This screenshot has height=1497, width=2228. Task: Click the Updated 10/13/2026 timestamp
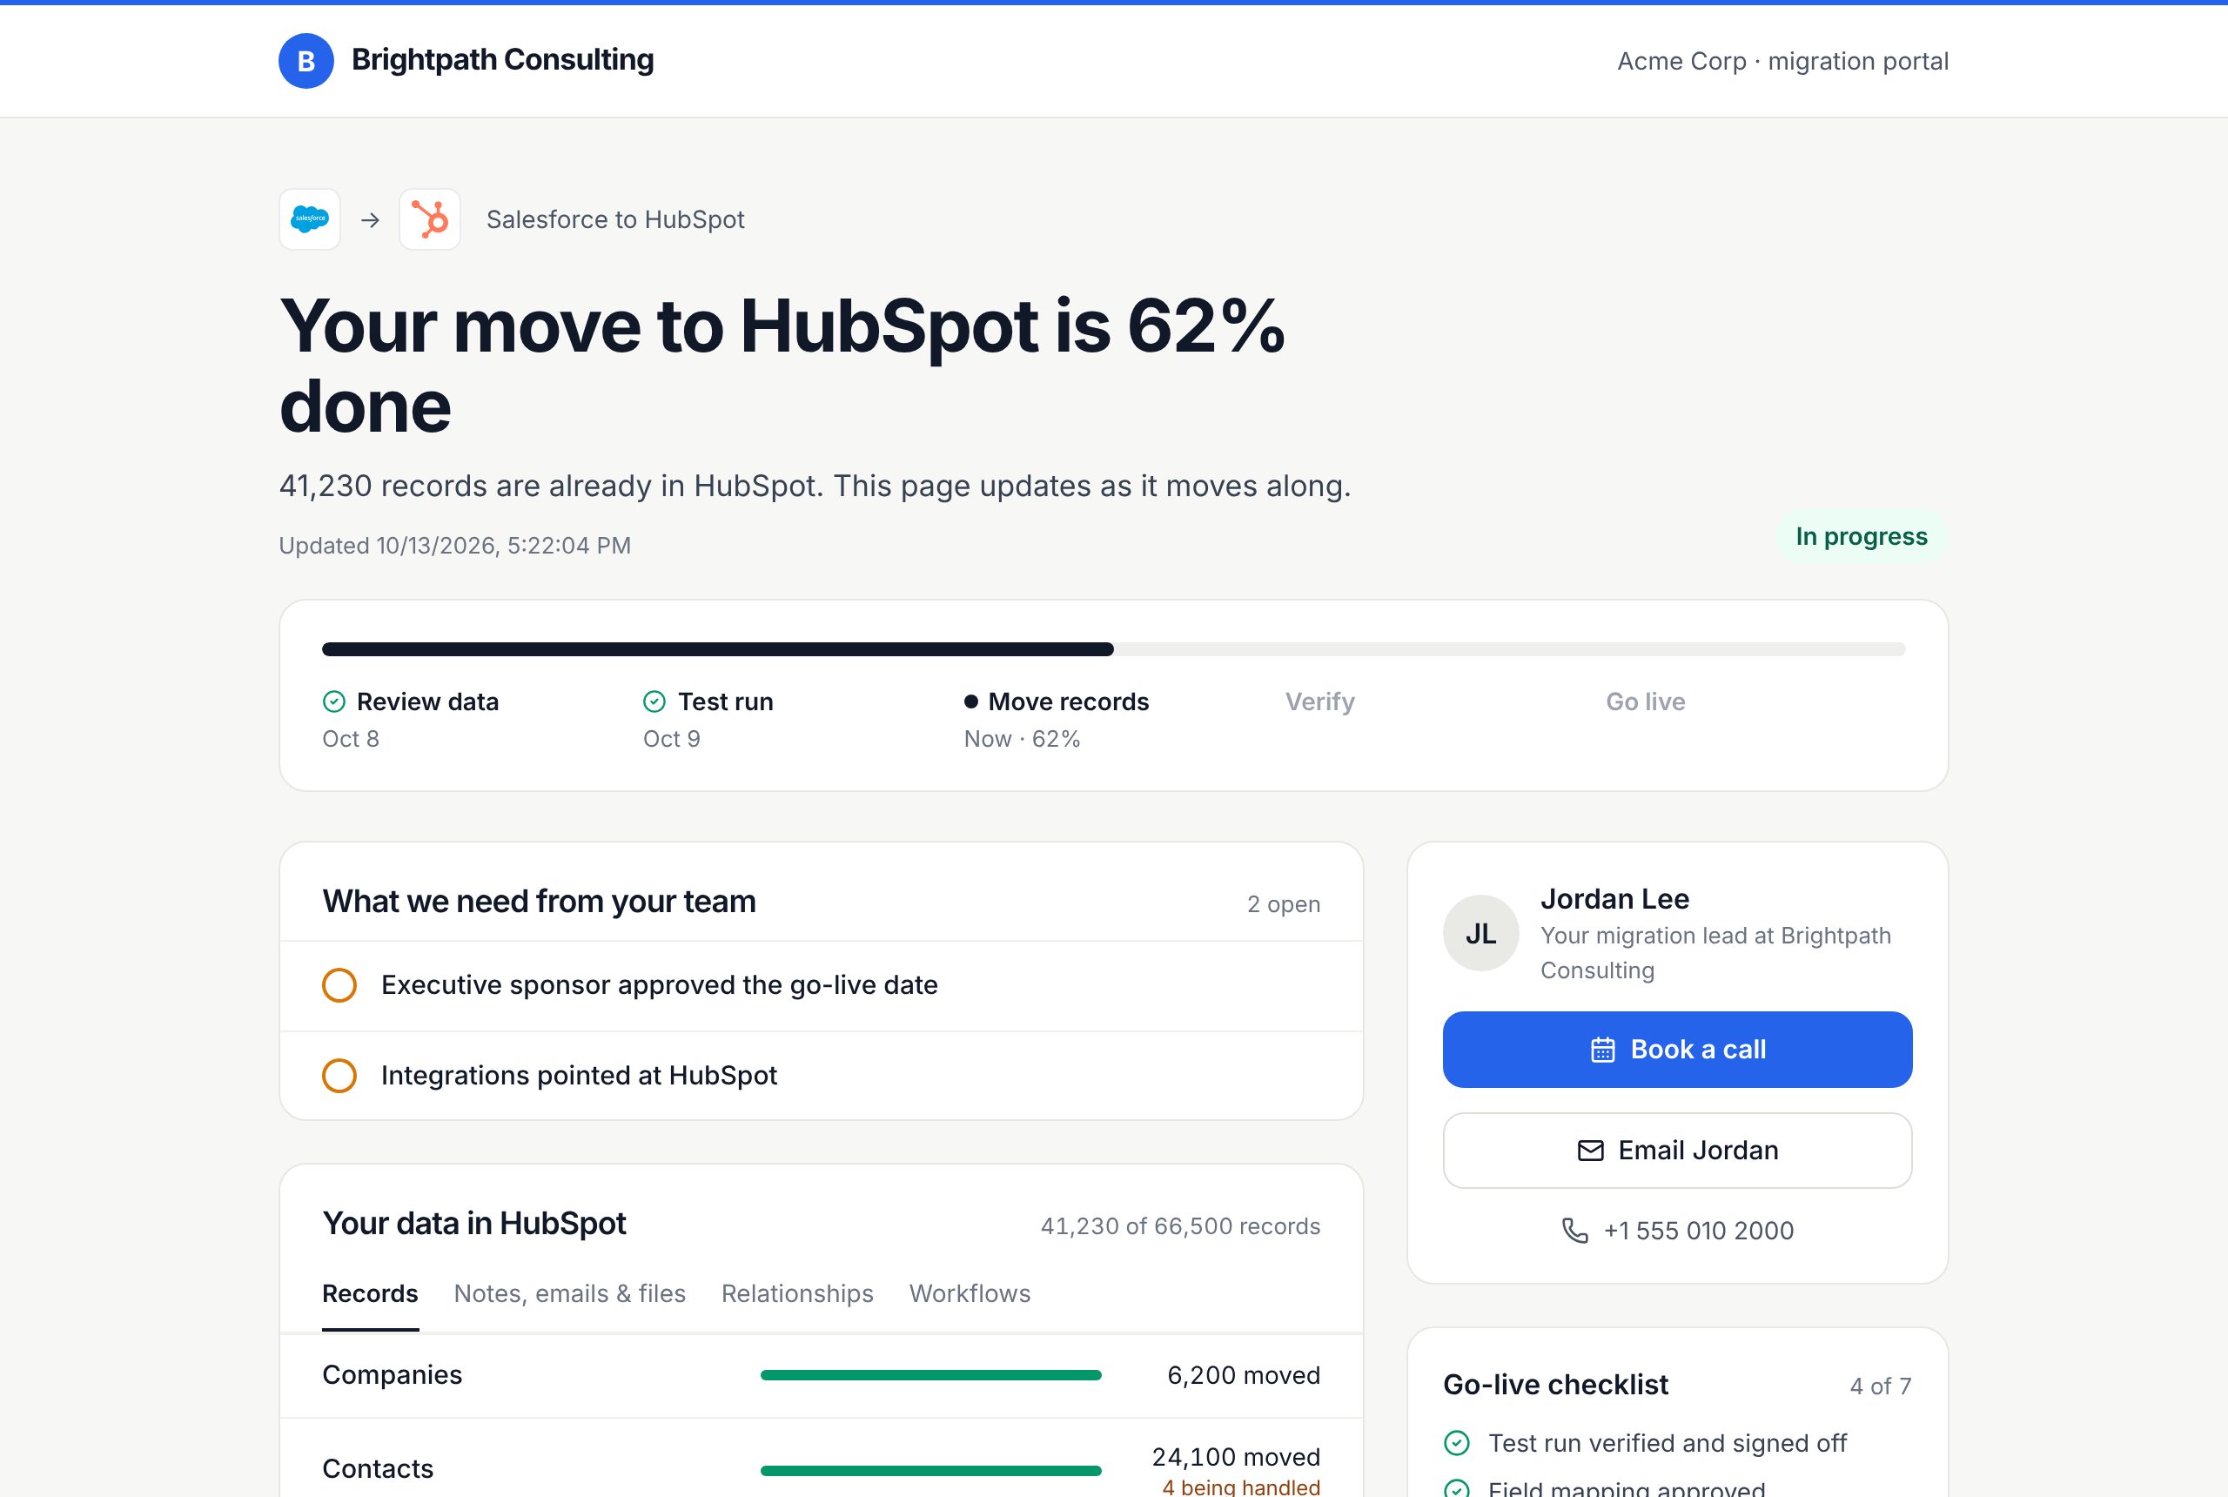454,545
